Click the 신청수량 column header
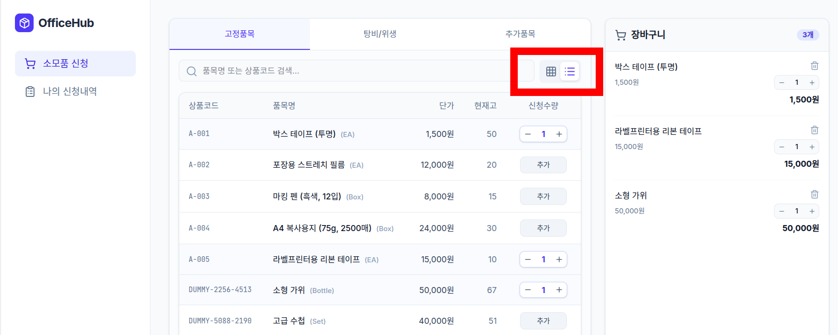This screenshot has height=335, width=838. (543, 106)
